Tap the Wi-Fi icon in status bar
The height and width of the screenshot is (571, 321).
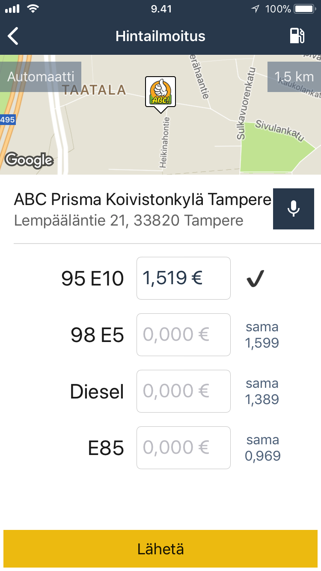[33, 9]
